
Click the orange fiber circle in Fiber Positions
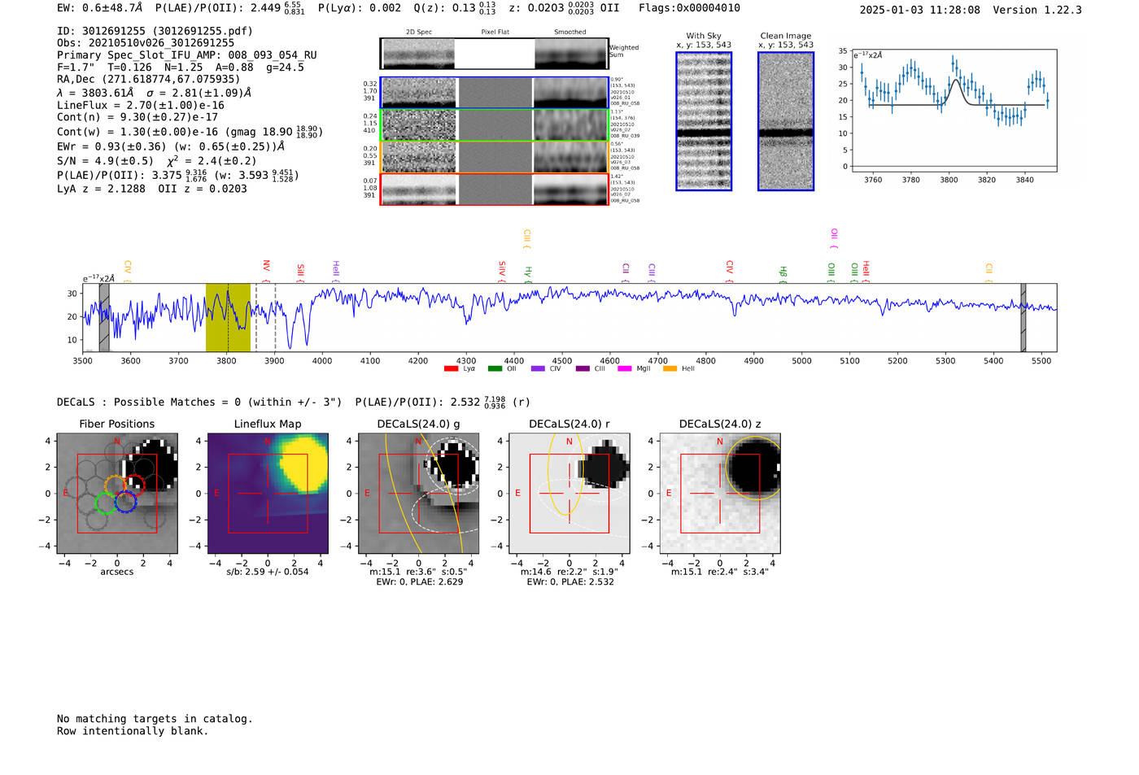coord(116,486)
